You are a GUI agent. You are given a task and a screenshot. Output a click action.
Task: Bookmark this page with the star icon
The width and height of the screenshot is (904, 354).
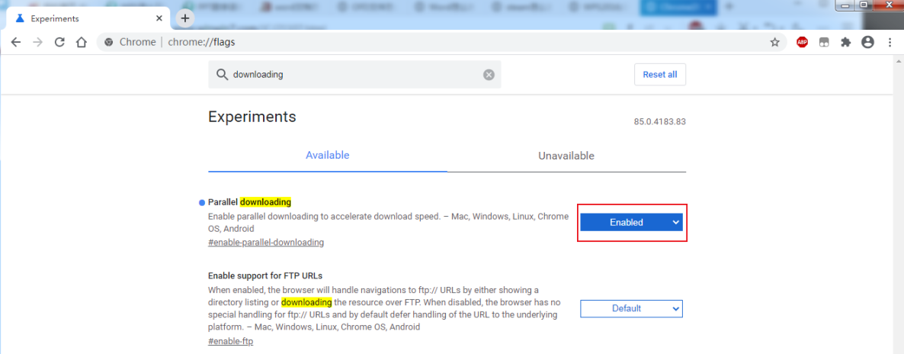775,43
